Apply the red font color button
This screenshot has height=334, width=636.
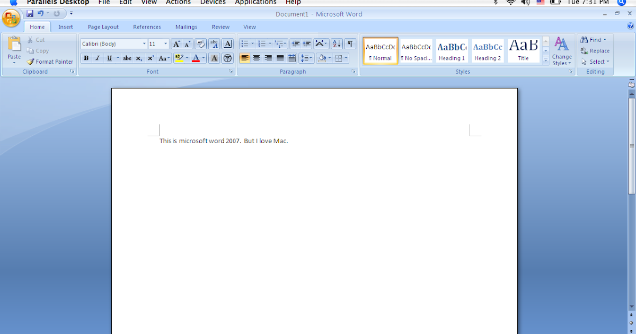(x=196, y=58)
